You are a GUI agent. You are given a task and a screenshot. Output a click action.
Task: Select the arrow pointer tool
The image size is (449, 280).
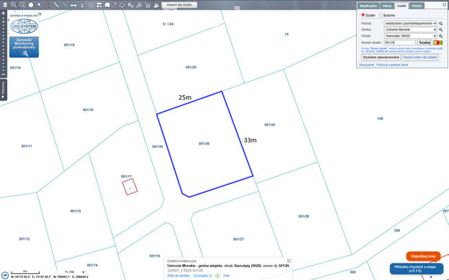point(39,5)
